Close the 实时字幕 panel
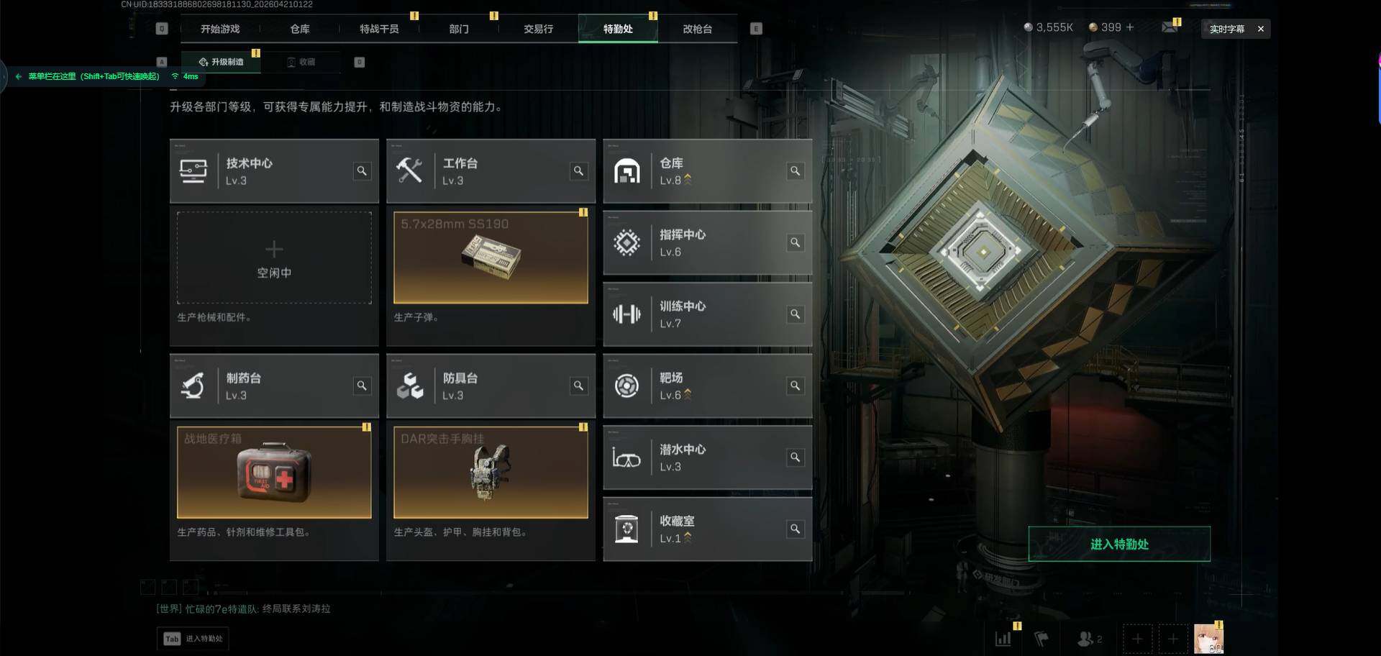Screen dimensions: 1381x656 click(1260, 29)
